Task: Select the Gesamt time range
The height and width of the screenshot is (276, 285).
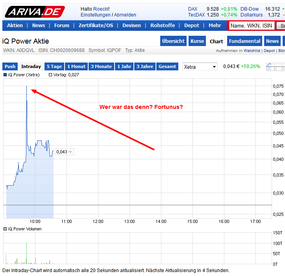Action: pos(167,66)
